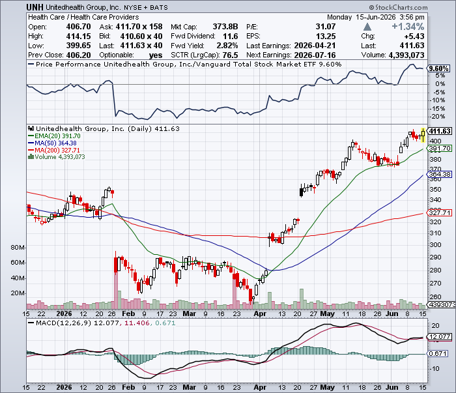Click the High value 414.15
This screenshot has width=456, height=393.
(x=79, y=36)
